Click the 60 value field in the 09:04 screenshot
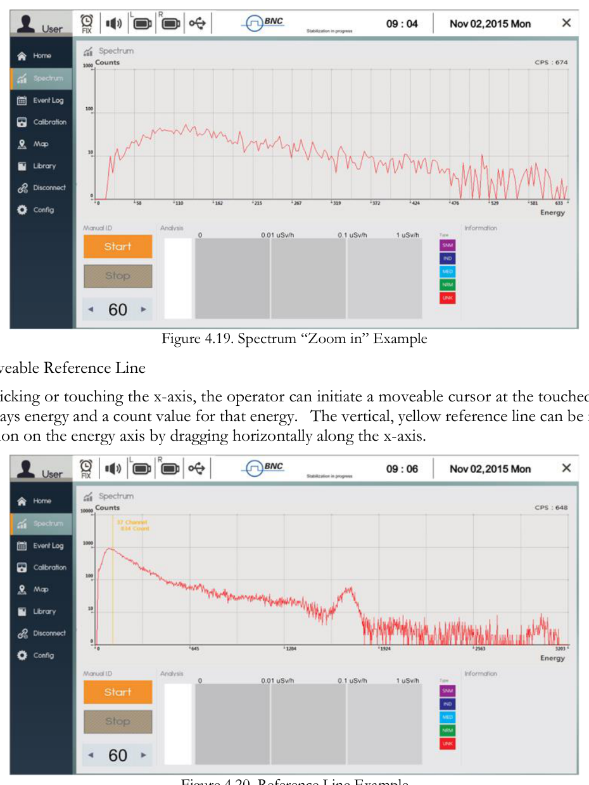 point(118,310)
